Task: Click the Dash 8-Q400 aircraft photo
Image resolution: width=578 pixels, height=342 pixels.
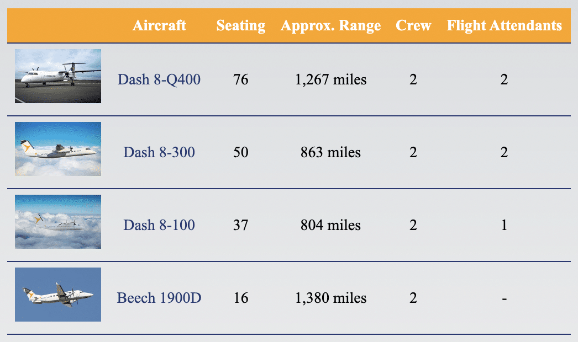Action: pyautogui.click(x=58, y=76)
